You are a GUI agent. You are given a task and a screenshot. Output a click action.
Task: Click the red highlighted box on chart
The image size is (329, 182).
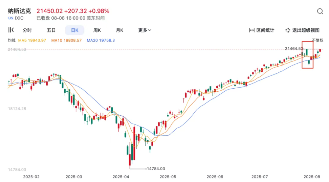pos(307,55)
